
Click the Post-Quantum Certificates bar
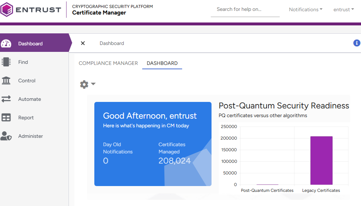pyautogui.click(x=267, y=184)
